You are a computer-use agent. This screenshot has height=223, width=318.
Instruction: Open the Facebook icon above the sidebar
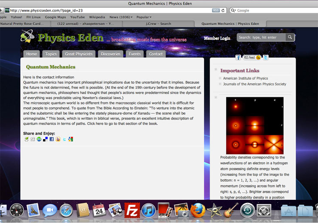click(x=238, y=57)
